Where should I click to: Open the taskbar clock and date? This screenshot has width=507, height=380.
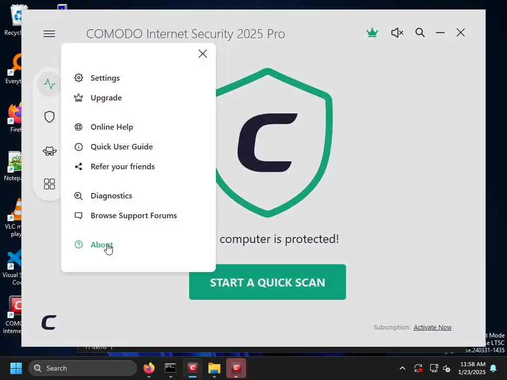click(x=472, y=368)
